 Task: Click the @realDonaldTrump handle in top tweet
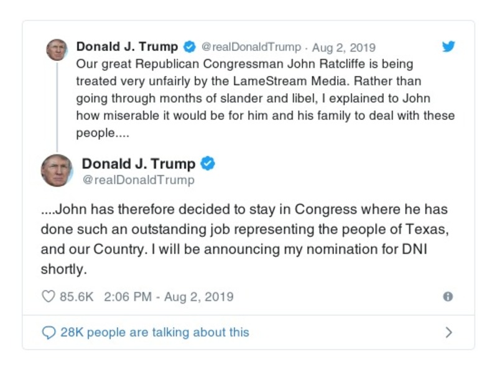pyautogui.click(x=251, y=48)
